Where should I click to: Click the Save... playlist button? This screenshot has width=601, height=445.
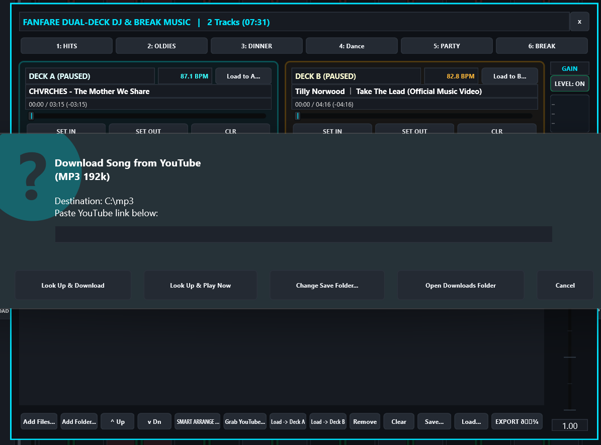coord(434,422)
